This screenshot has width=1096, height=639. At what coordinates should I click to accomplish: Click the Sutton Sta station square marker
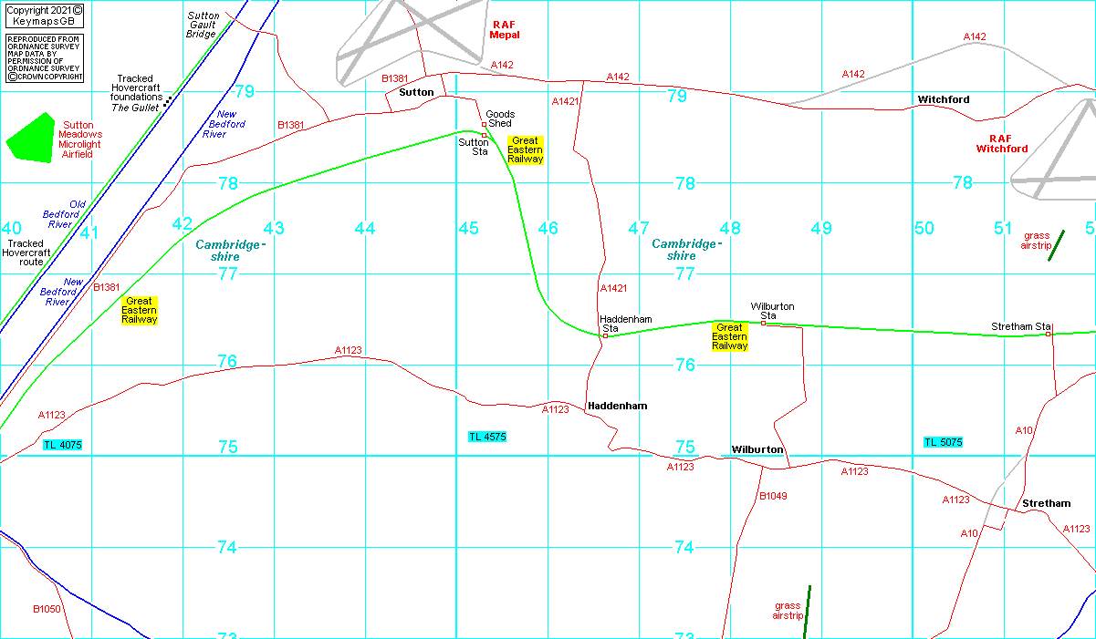[x=484, y=135]
